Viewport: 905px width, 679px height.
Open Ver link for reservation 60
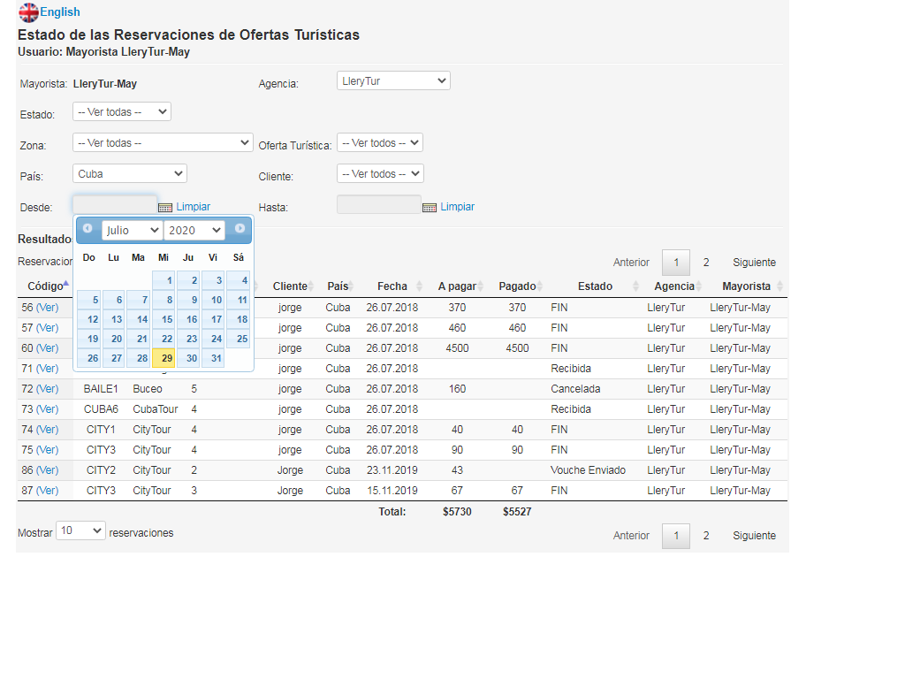[48, 348]
